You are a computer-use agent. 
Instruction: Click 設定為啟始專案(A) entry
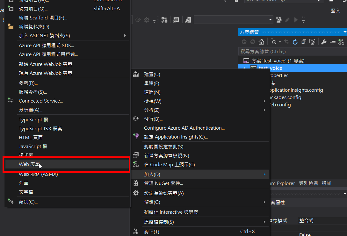[200, 193]
